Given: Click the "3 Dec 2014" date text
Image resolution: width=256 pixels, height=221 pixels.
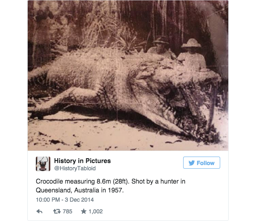Looking at the screenshot, I should (79, 200).
